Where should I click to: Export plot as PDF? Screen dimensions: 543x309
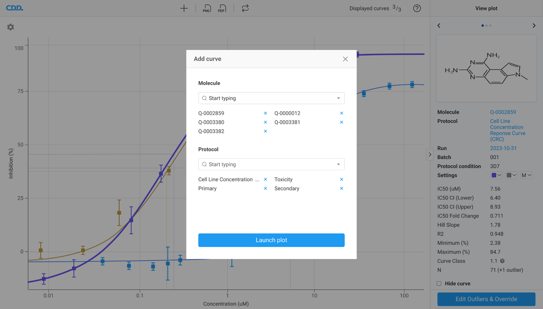222,8
